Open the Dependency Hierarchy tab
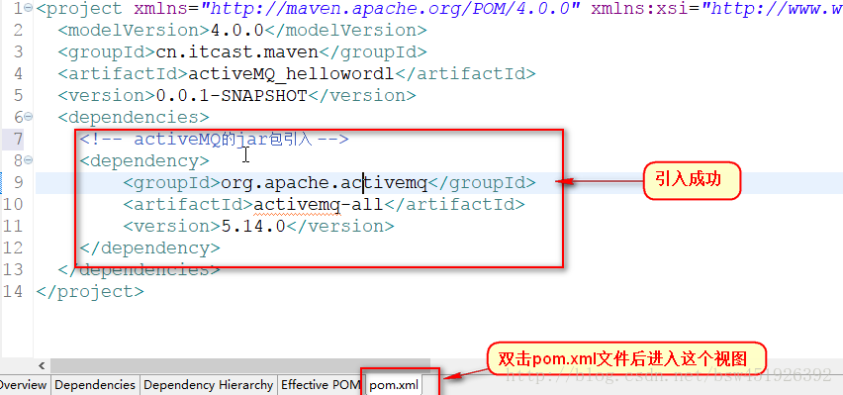Image resolution: width=843 pixels, height=395 pixels. coord(208,385)
